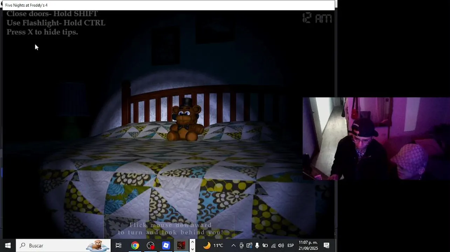Viewport: 450px width, 252px height.
Task: Open Google Chrome from the taskbar
Action: click(x=135, y=245)
